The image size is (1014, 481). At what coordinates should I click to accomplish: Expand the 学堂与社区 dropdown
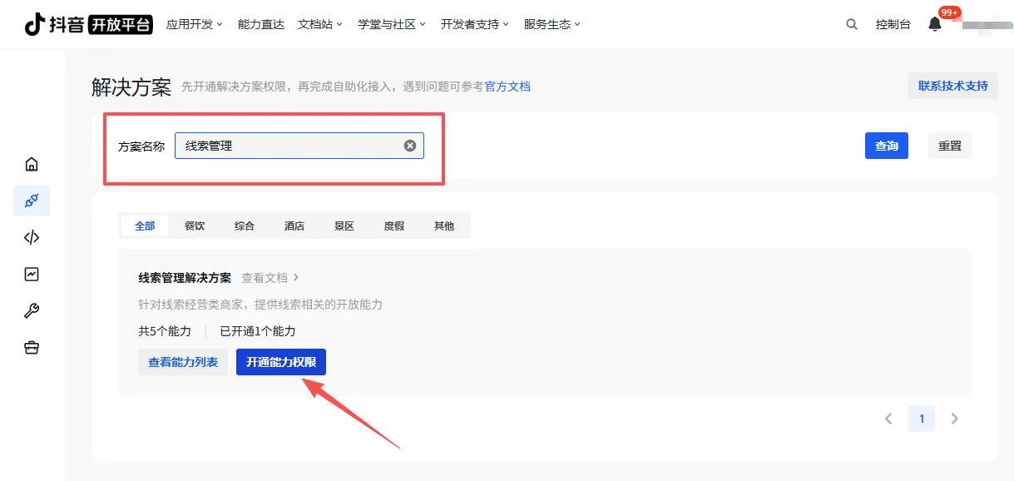(392, 24)
